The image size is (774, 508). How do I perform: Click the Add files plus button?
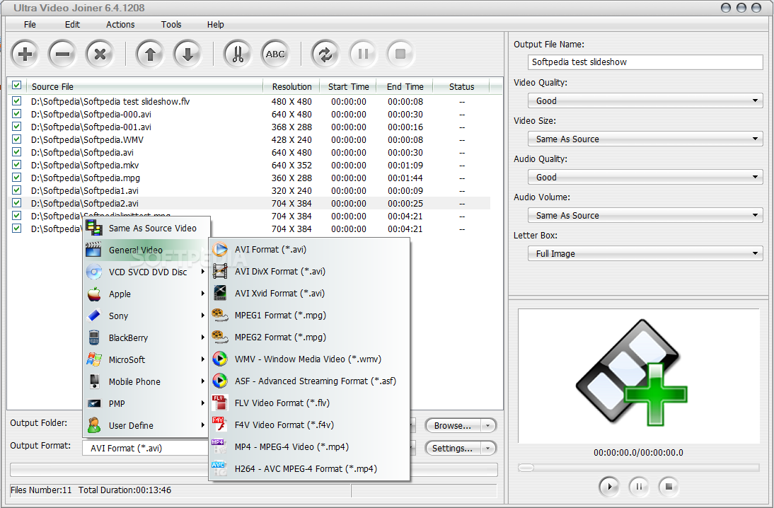[x=25, y=54]
